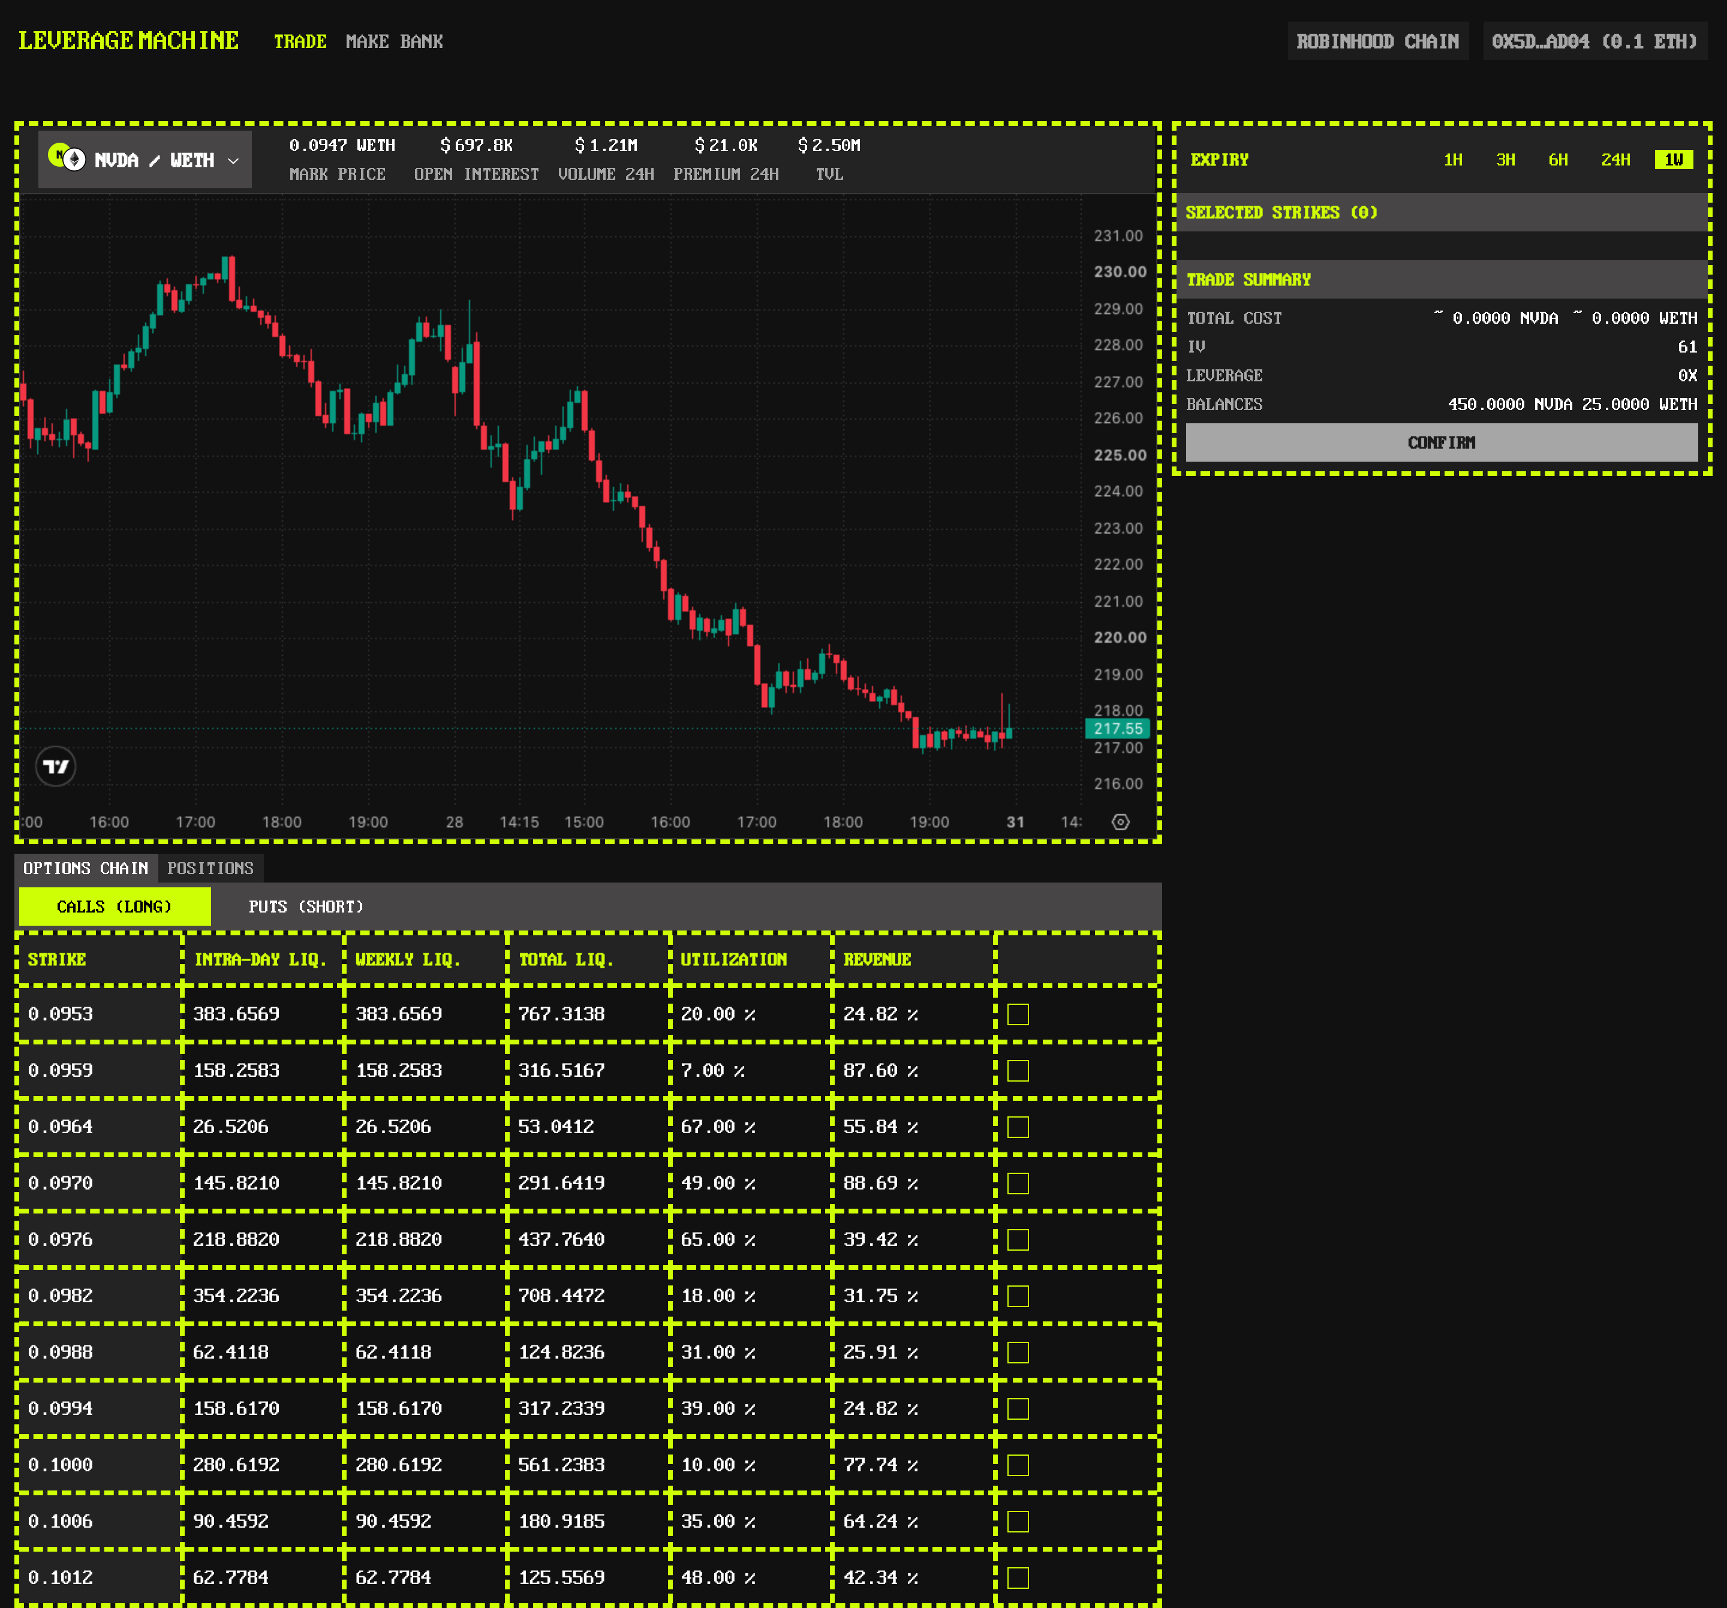Click the 0.0947 WETH mark price value
Screen dimensions: 1727x1608
coord(342,145)
